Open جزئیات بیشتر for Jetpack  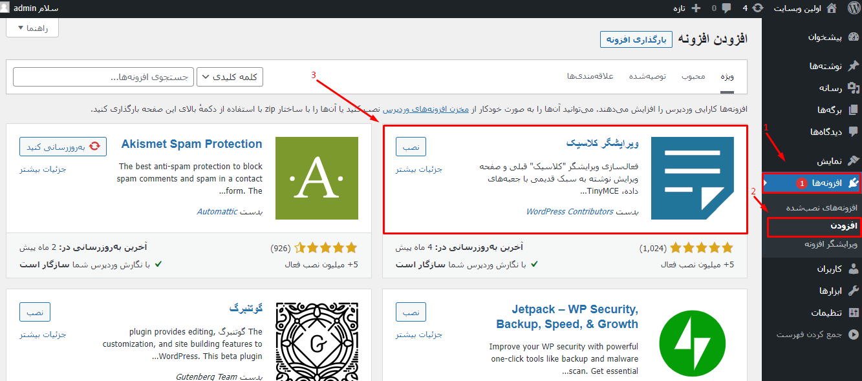click(419, 335)
